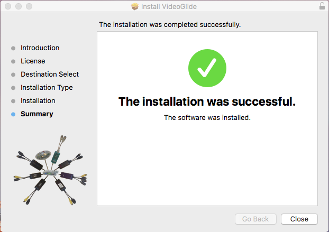Select the License step label
This screenshot has width=329, height=232.
click(33, 61)
